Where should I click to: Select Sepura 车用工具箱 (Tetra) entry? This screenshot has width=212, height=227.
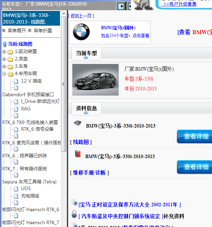pyautogui.click(x=29, y=182)
